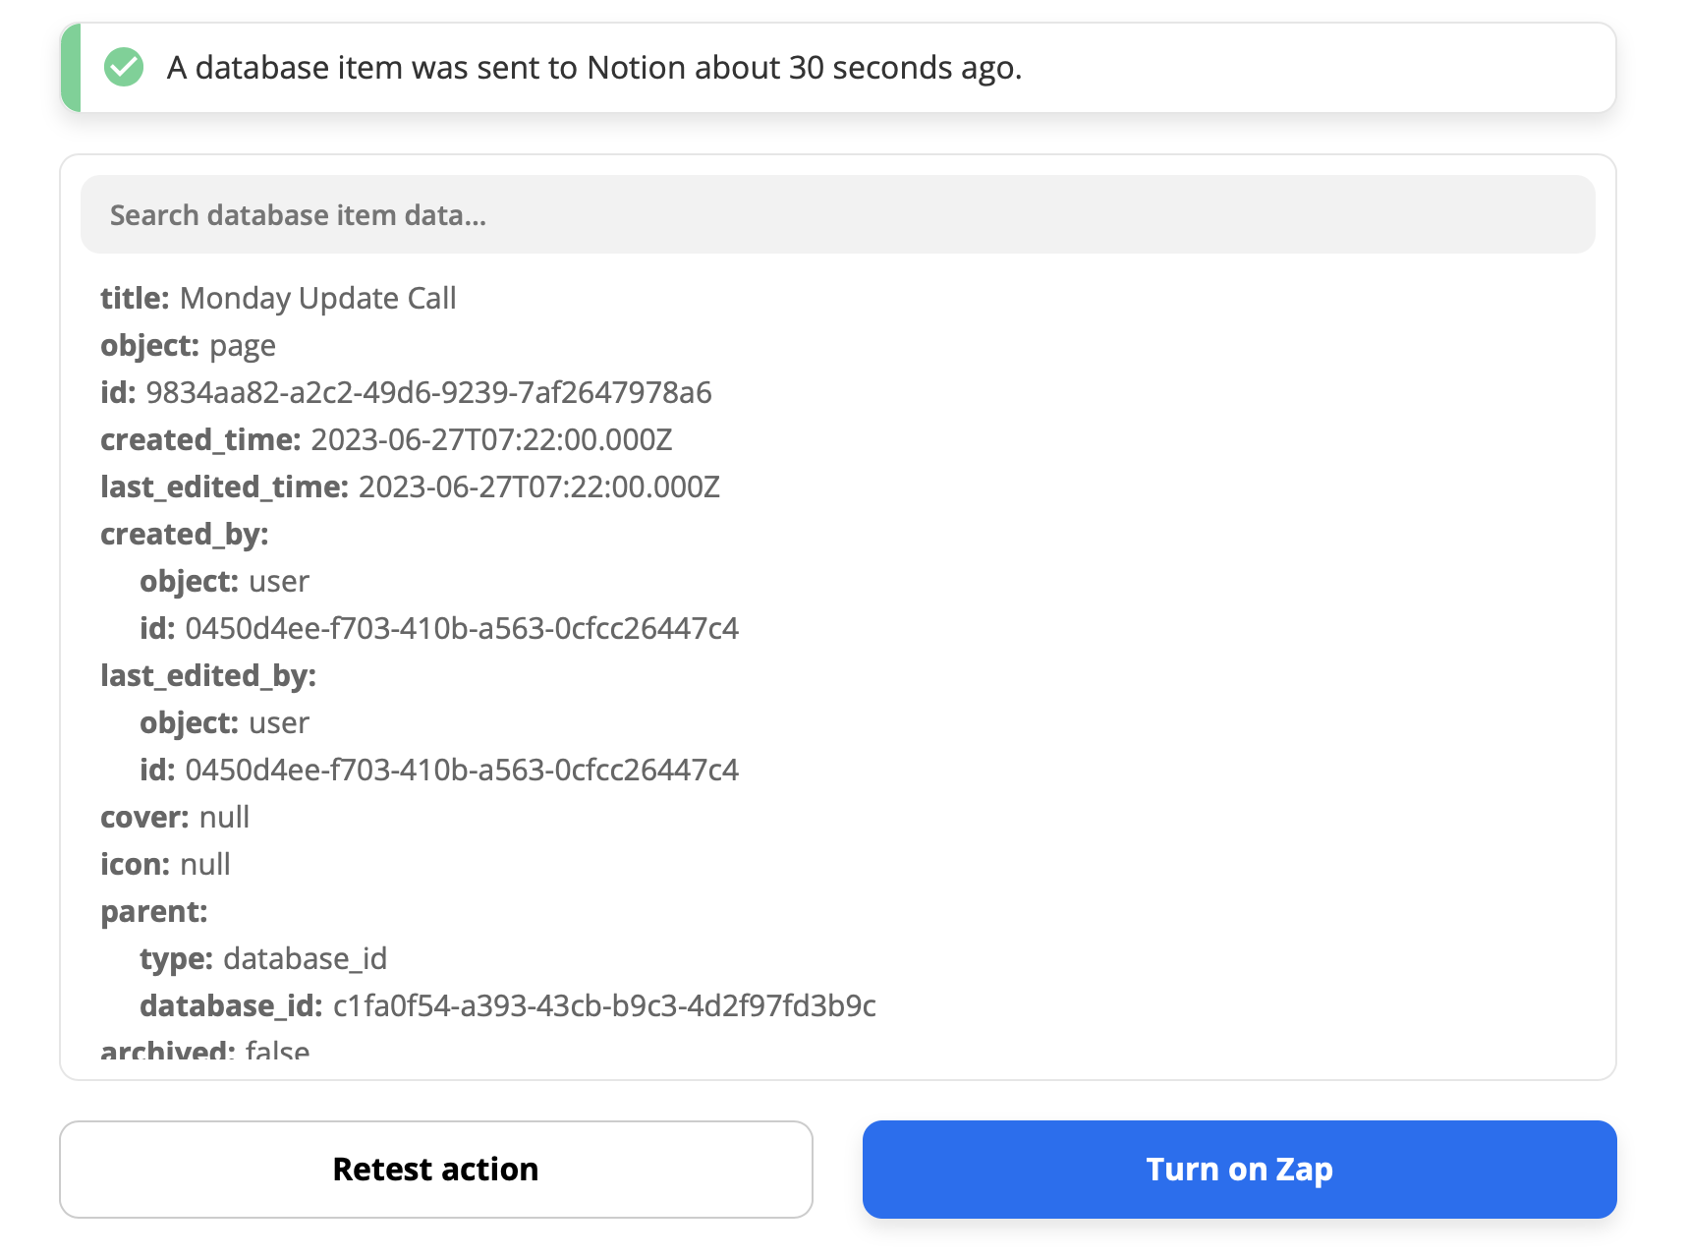Click object: user under created_by
This screenshot has width=1688, height=1258.
pos(224,581)
